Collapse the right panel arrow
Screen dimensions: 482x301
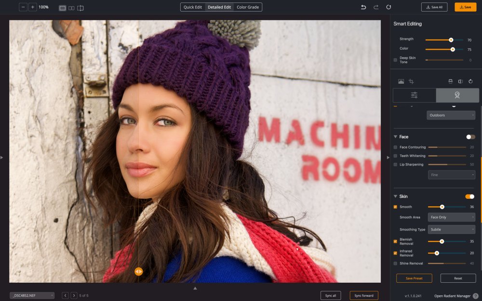coord(388,157)
